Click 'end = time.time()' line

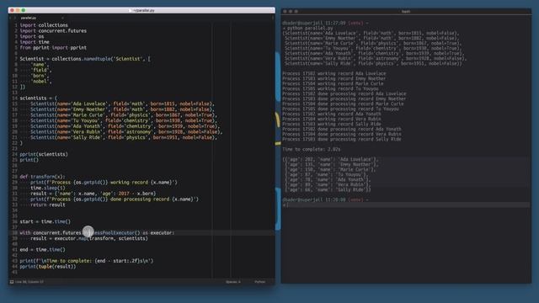42,250
